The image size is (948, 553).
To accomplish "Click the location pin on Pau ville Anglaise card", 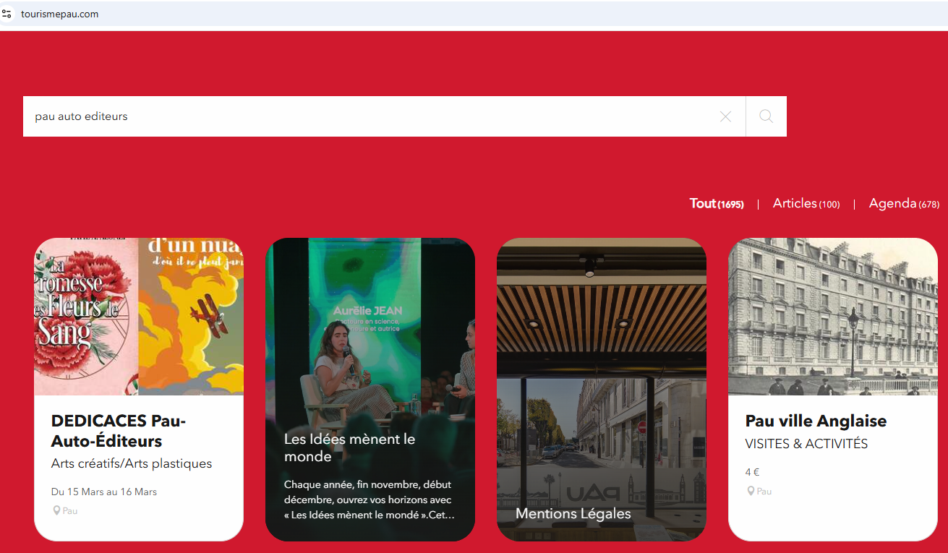I will coord(751,491).
